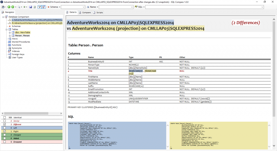Select the Stored Procedures node icon
Image resolution: width=277 pixels, height=151 pixels.
coord(10,42)
